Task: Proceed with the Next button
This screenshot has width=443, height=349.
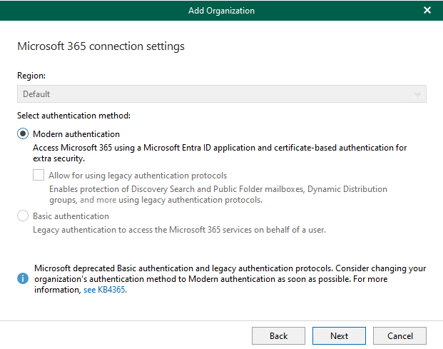Action: pos(339,335)
